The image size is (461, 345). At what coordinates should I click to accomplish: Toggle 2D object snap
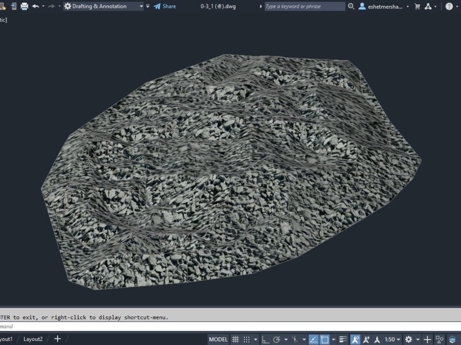[324, 339]
